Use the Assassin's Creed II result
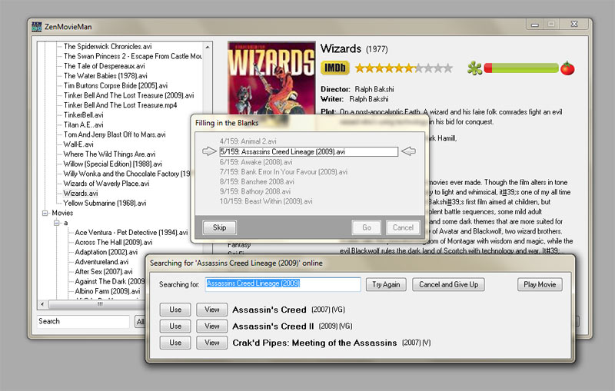This screenshot has width=615, height=391. [175, 326]
